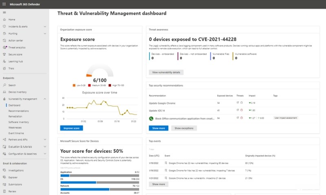Screen dimensions: 326x195
Task: Go to Software inventory page
Action: coord(18,122)
